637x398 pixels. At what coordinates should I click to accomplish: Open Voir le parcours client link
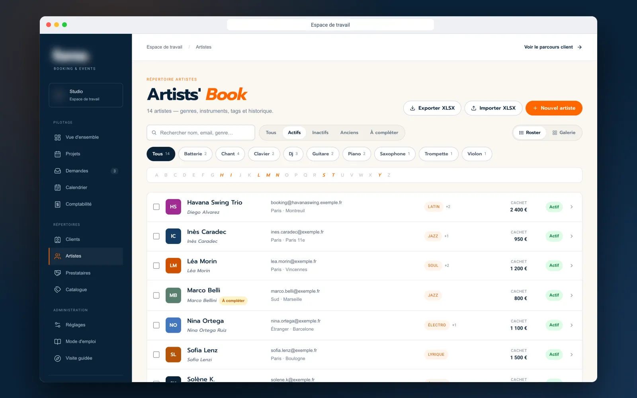553,47
